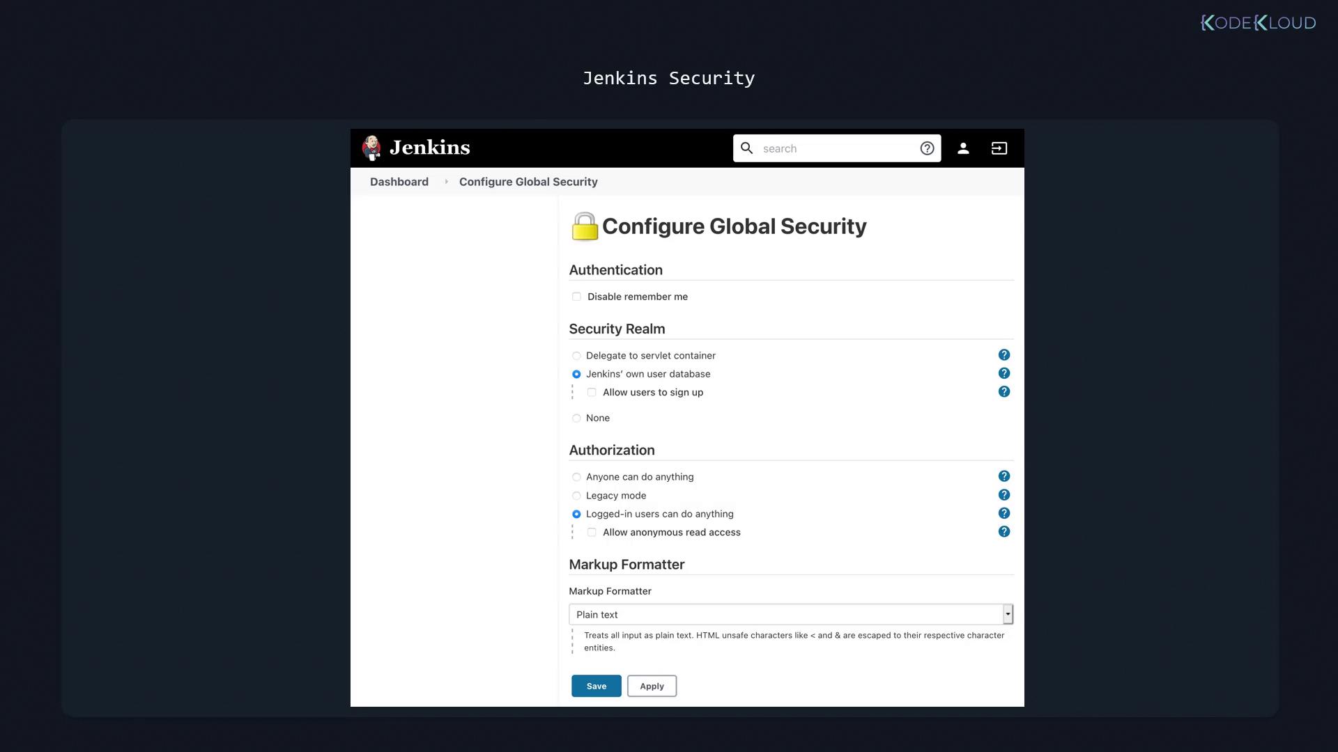Open help for Delegate to servlet container
Image resolution: width=1338 pixels, height=752 pixels.
tap(1003, 355)
